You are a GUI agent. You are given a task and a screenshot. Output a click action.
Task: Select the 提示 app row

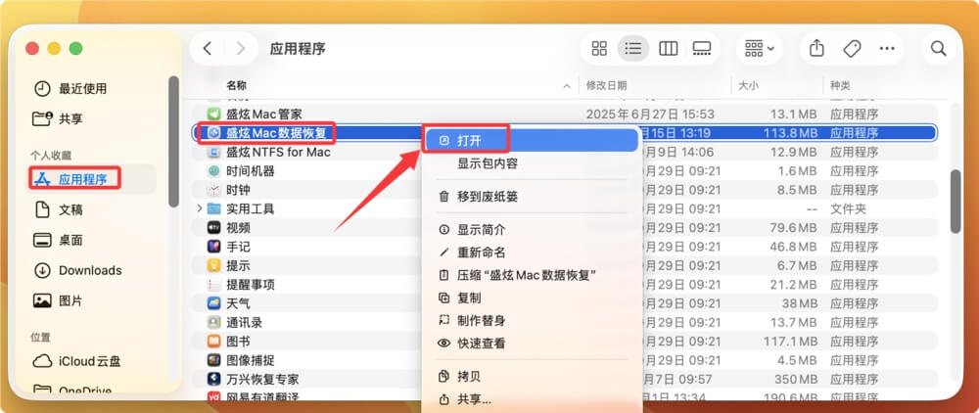(x=563, y=266)
